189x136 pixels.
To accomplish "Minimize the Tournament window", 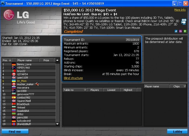I will click(x=175, y=3).
